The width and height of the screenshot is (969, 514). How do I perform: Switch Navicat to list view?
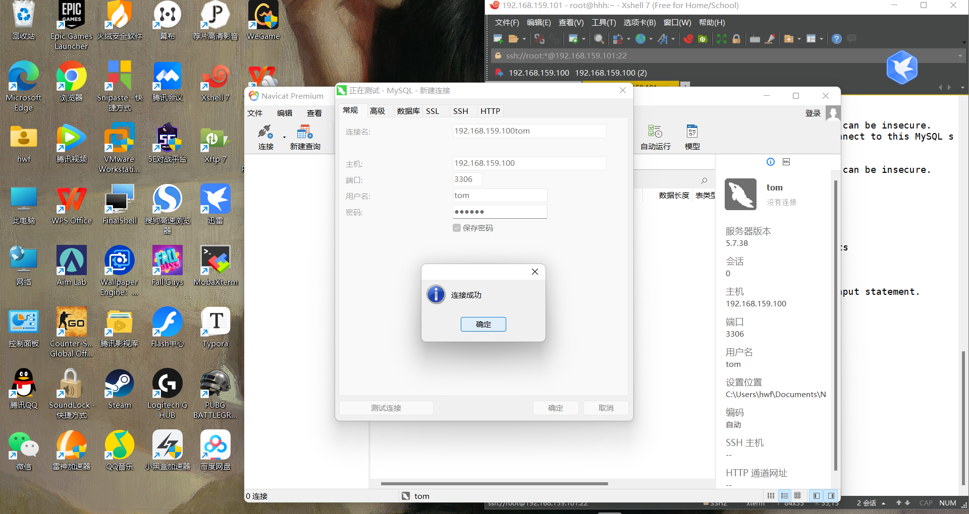click(x=784, y=496)
